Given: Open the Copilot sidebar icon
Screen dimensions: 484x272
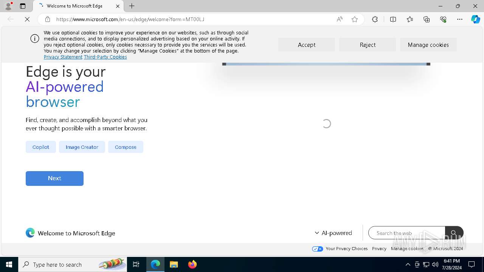Looking at the screenshot, I should [x=475, y=19].
